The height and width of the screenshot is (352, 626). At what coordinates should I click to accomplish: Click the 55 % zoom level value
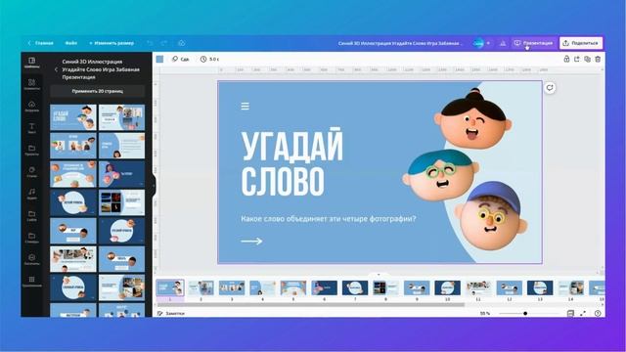[485, 314]
